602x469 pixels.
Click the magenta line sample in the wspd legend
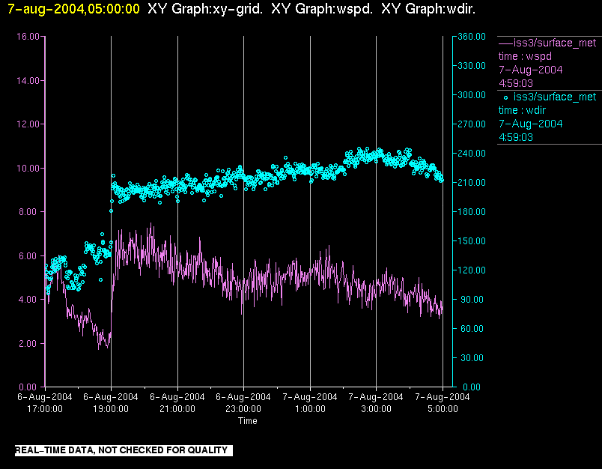505,43
